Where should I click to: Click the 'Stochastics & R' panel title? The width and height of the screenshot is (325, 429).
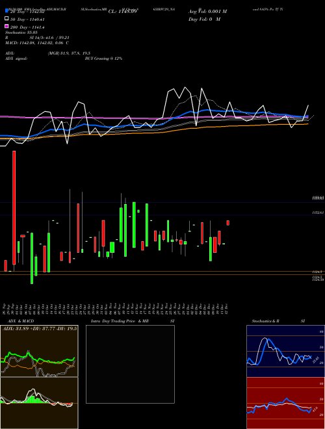(265, 321)
